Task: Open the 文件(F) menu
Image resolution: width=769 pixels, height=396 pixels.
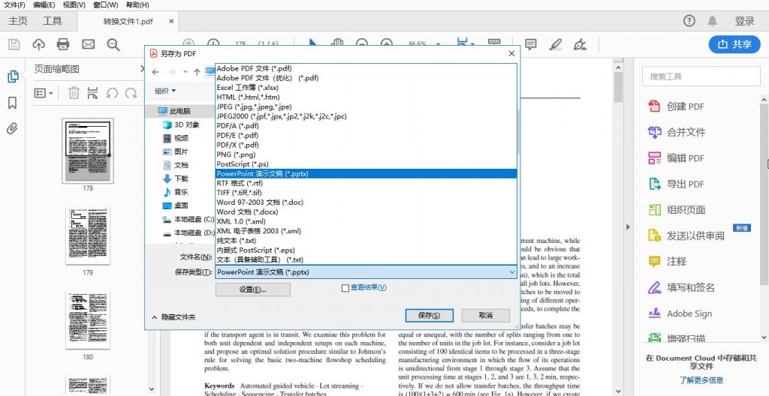Action: pyautogui.click(x=14, y=5)
